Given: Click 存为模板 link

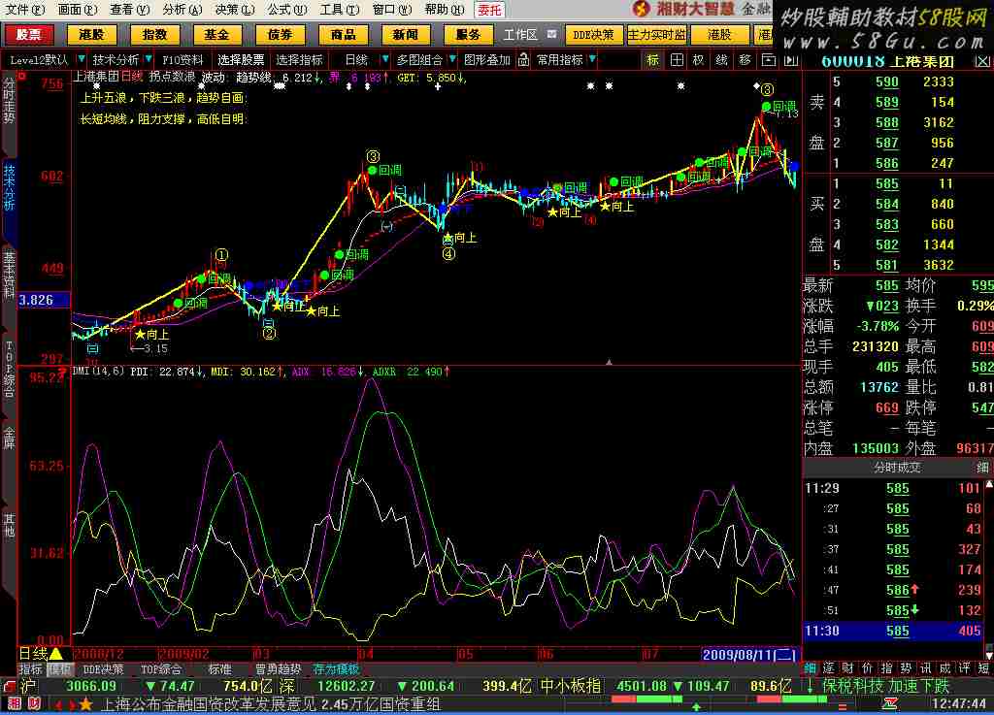Looking at the screenshot, I should (336, 669).
